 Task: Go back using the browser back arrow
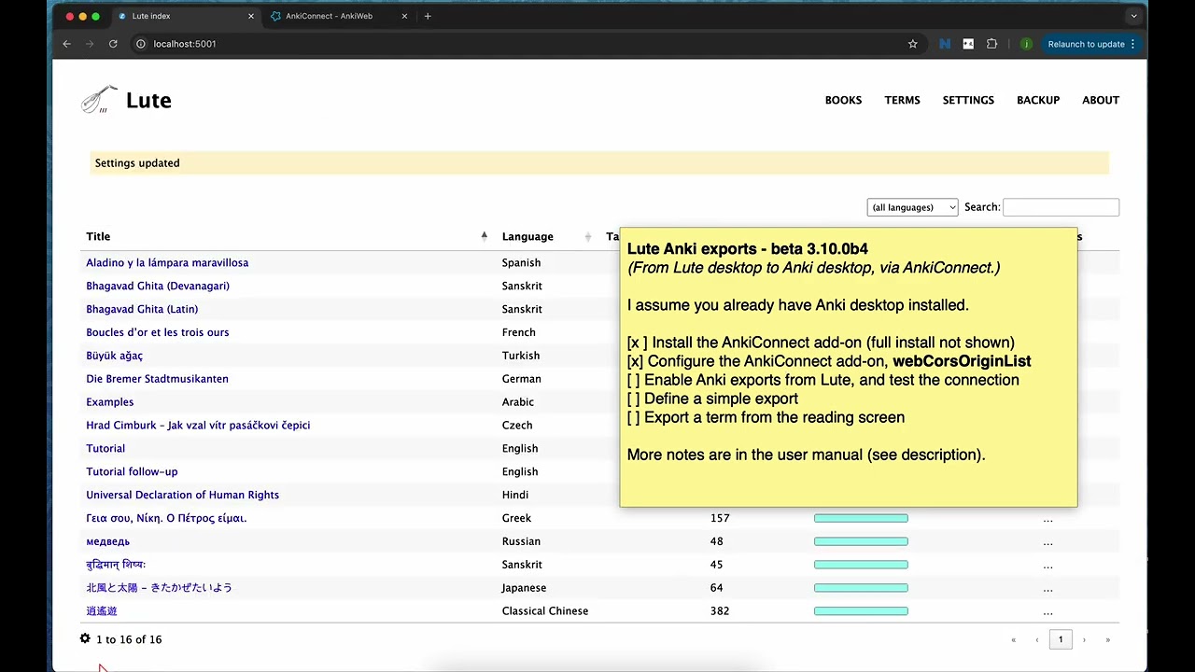66,44
